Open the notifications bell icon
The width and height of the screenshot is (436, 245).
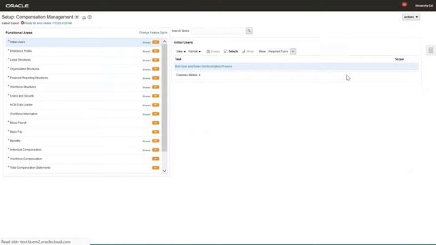pyautogui.click(x=404, y=5)
